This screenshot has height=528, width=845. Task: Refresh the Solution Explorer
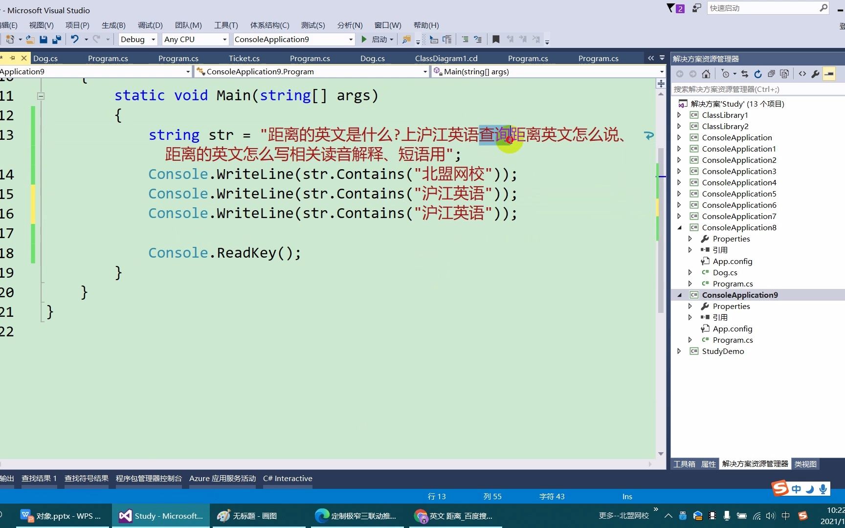pyautogui.click(x=758, y=74)
